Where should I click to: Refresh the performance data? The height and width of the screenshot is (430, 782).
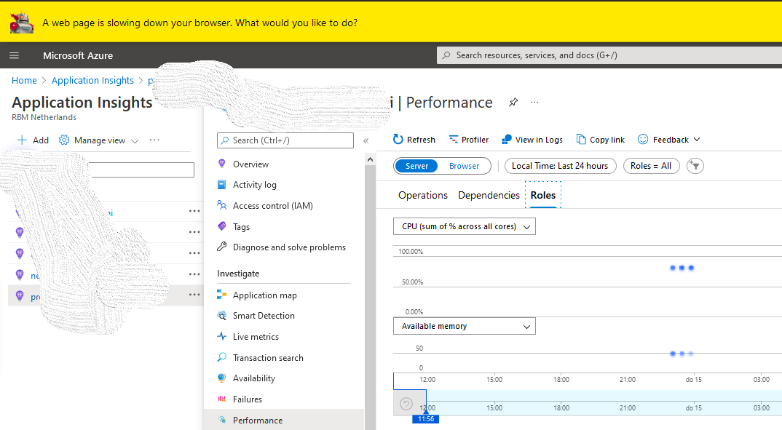tap(414, 140)
